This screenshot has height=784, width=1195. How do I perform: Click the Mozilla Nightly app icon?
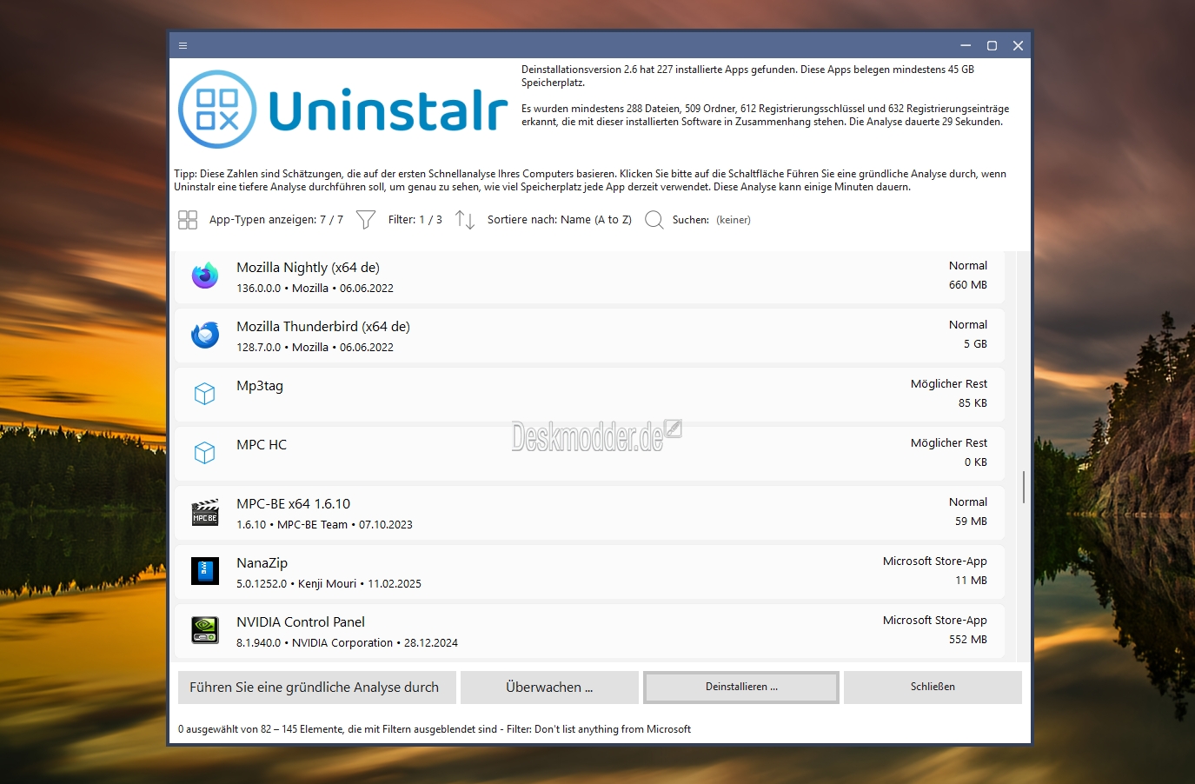(x=205, y=276)
